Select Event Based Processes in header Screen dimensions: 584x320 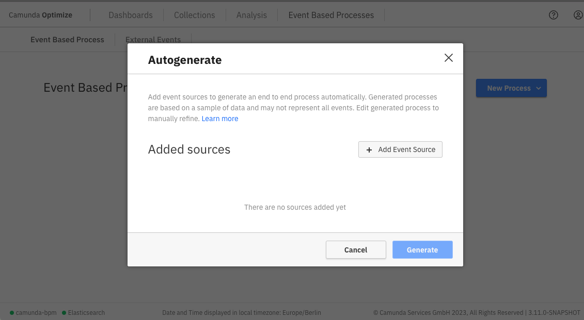pyautogui.click(x=331, y=15)
